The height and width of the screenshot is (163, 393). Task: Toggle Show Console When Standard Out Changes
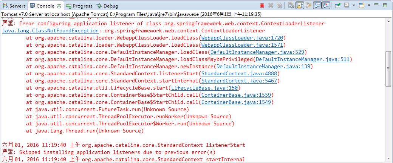click(317, 6)
